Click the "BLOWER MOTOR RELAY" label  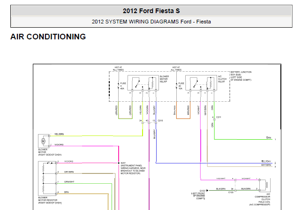[164, 79]
